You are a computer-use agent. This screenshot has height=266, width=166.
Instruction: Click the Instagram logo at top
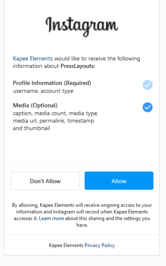[82, 27]
